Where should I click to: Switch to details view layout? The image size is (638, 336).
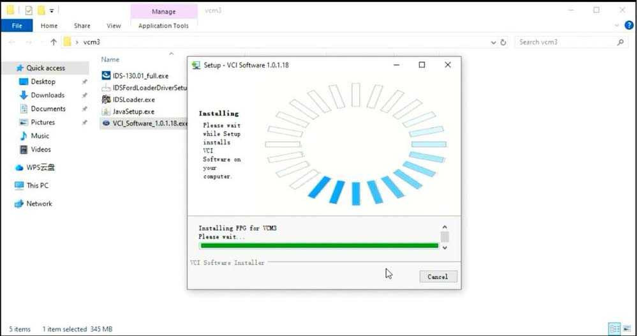coord(613,329)
